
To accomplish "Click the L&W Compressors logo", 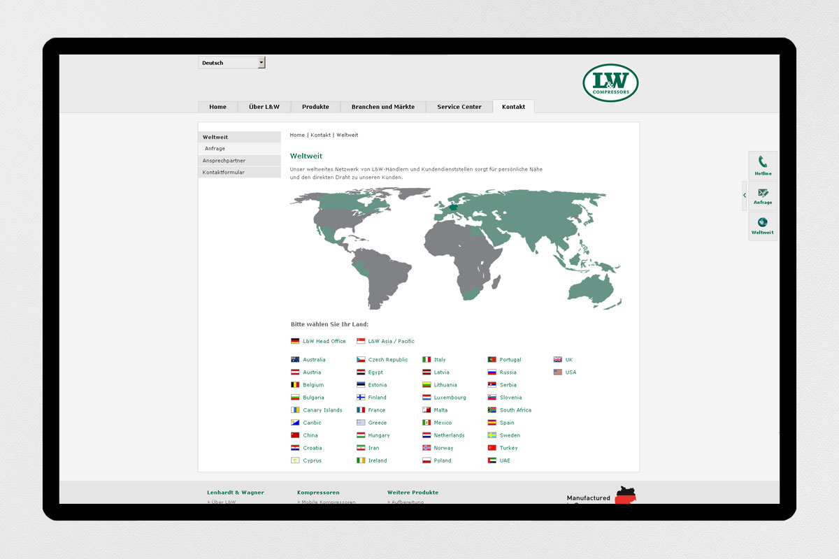I will 610,83.
